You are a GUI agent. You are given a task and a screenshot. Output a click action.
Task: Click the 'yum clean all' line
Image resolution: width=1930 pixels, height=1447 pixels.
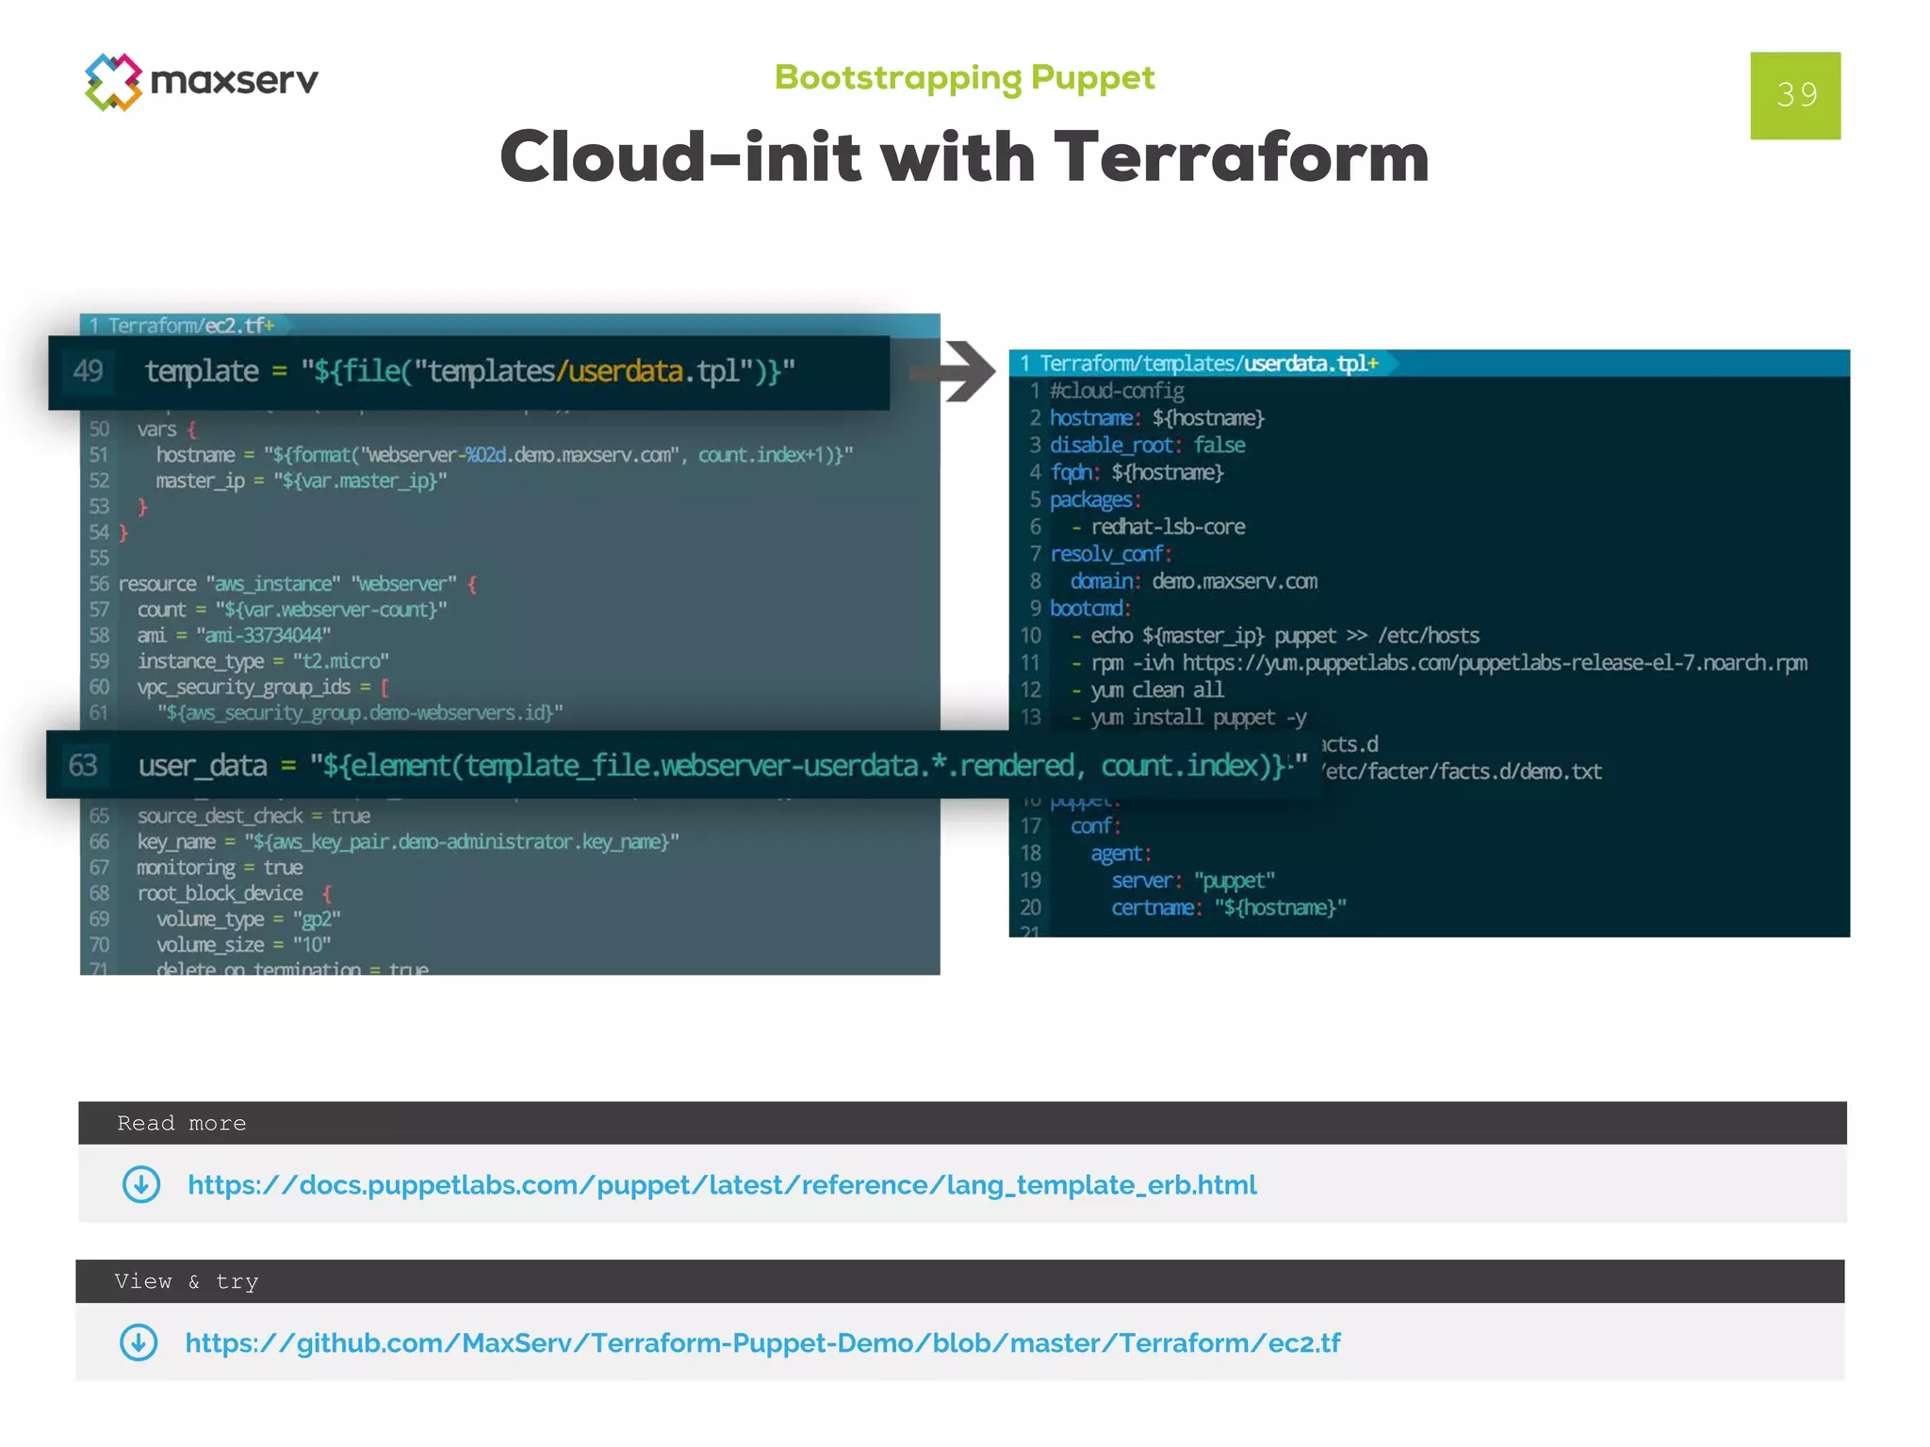click(1147, 691)
